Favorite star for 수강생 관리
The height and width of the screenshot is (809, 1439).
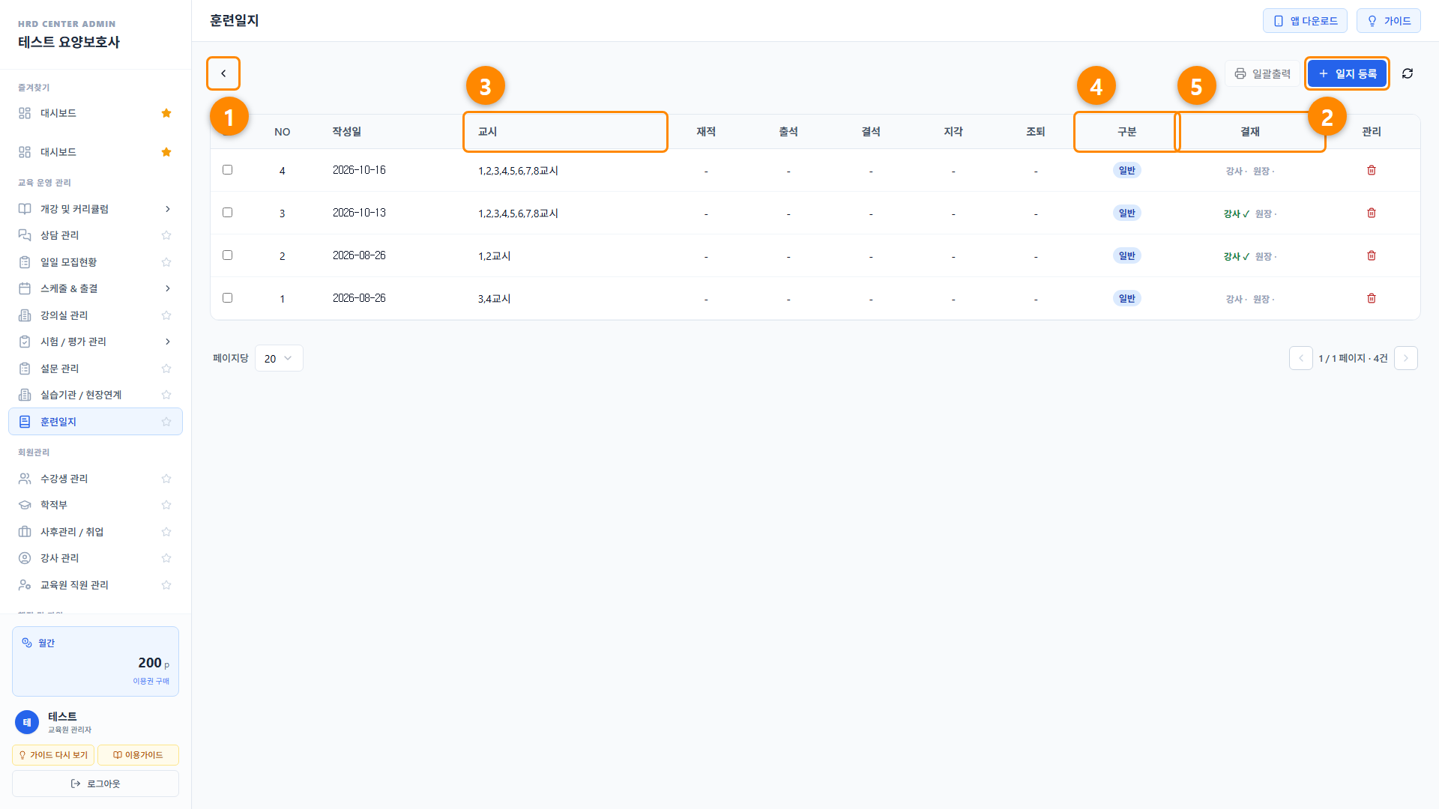point(166,479)
